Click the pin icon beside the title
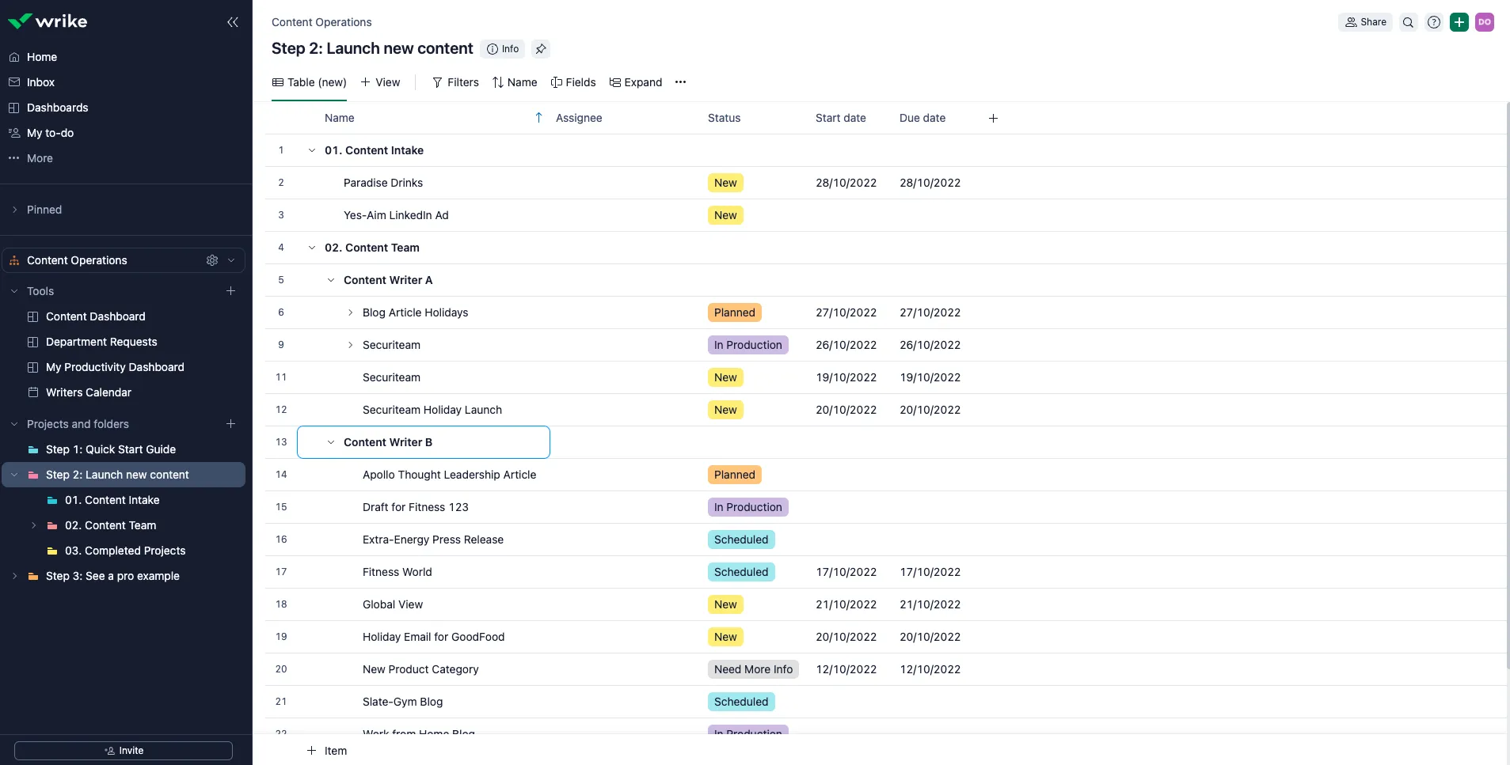This screenshot has height=765, width=1510. tap(541, 49)
